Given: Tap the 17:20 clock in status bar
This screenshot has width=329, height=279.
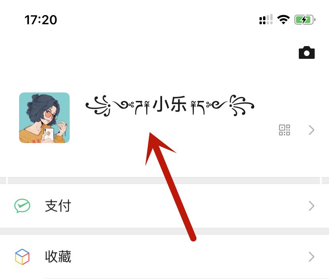Looking at the screenshot, I should tap(41, 20).
